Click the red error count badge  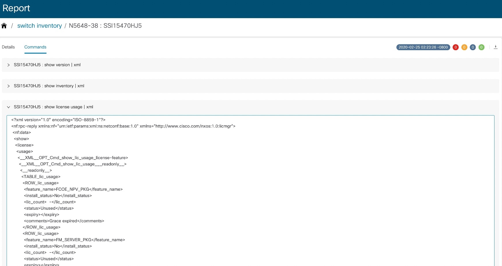point(456,47)
